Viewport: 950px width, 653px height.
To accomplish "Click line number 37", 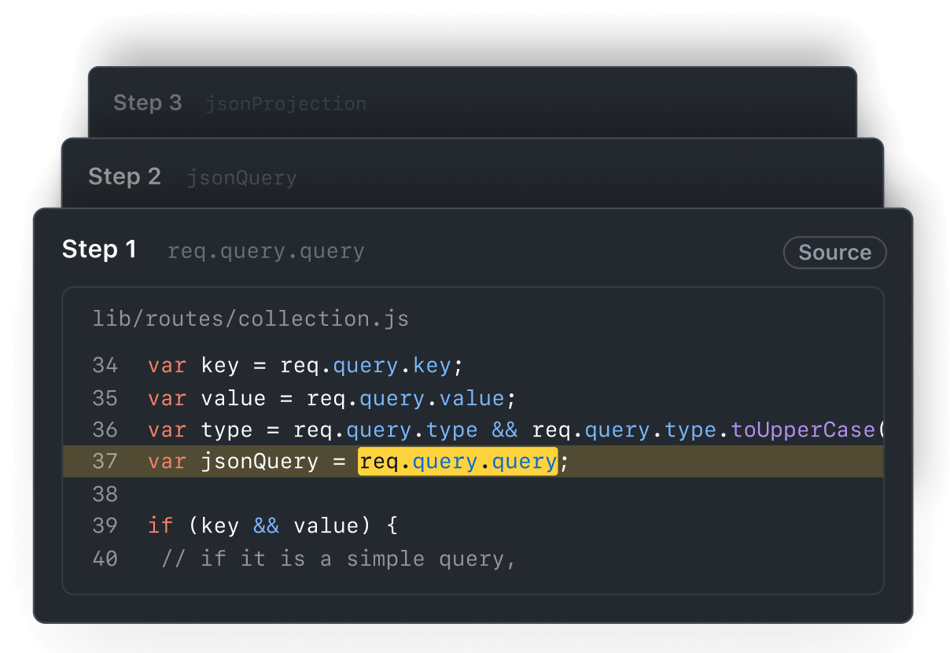I will tap(105, 461).
